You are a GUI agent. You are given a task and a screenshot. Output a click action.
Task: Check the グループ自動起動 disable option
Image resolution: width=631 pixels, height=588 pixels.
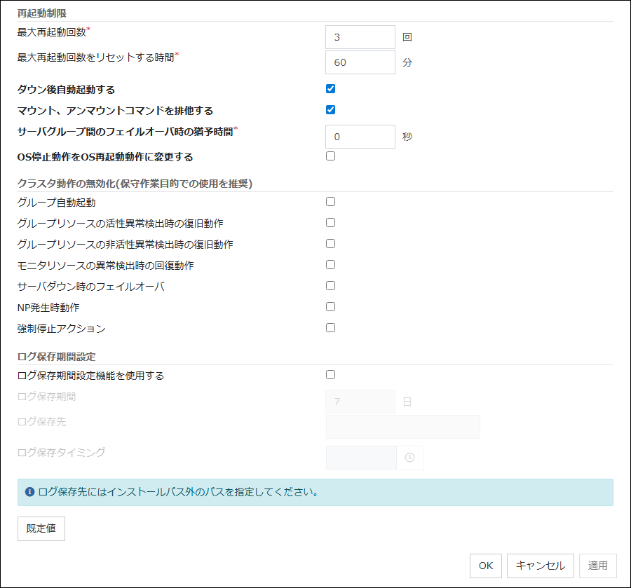330,201
